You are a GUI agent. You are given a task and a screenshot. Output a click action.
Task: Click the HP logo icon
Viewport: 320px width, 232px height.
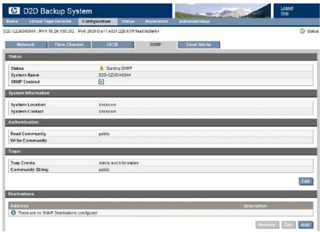click(x=14, y=11)
